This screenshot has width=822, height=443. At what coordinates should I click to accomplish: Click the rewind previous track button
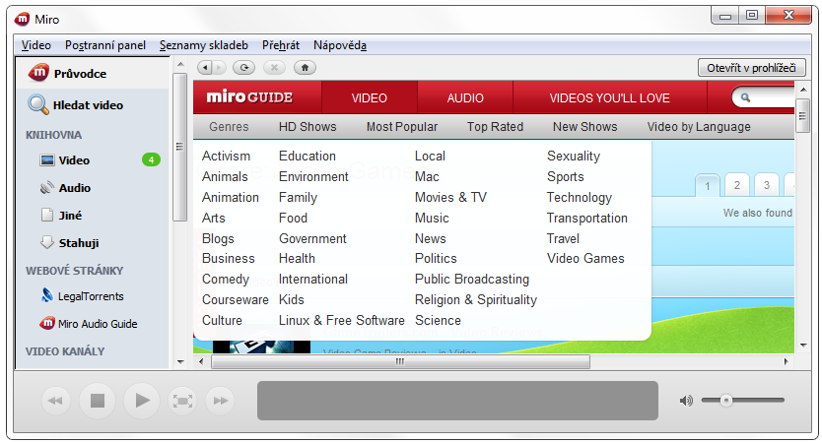click(x=55, y=401)
